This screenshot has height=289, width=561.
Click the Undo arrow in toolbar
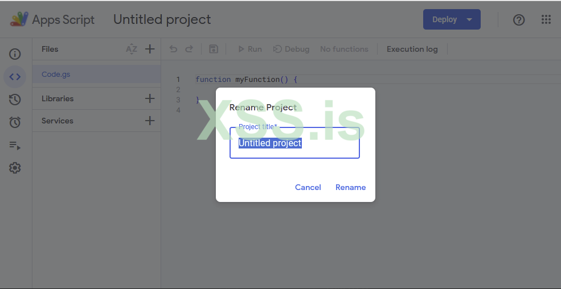point(174,49)
